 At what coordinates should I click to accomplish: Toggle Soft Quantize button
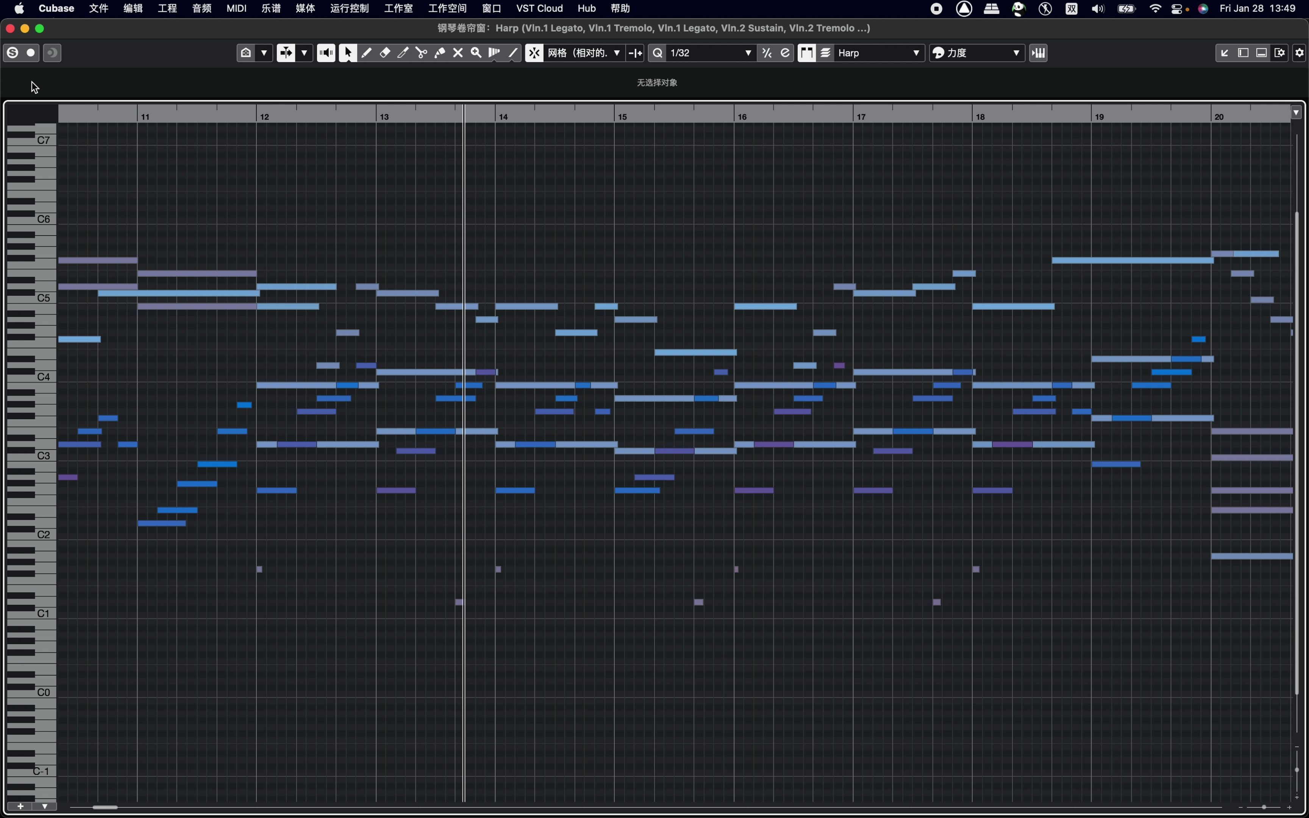click(x=767, y=53)
